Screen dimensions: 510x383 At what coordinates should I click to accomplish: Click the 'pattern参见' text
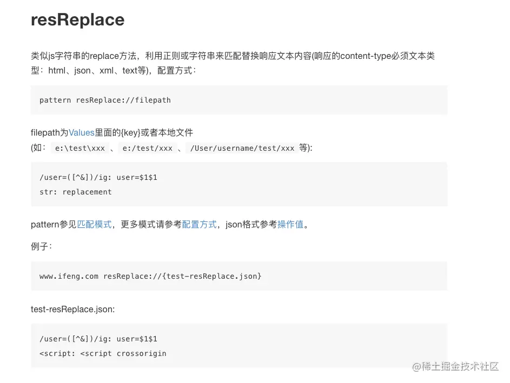pyautogui.click(x=54, y=224)
